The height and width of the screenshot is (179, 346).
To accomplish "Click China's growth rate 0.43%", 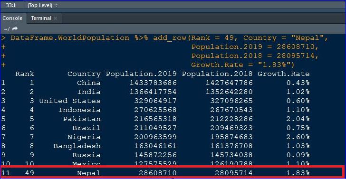I will point(298,83).
